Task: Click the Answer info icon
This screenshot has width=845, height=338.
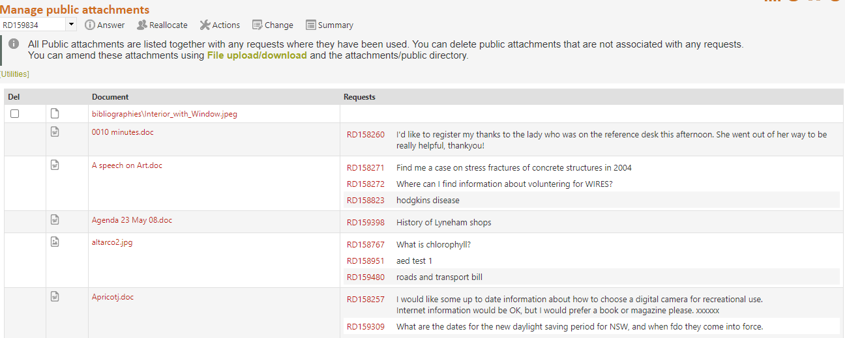Action: point(90,25)
